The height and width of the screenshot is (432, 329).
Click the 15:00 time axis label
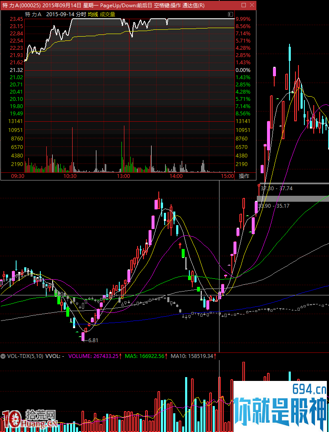point(228,176)
